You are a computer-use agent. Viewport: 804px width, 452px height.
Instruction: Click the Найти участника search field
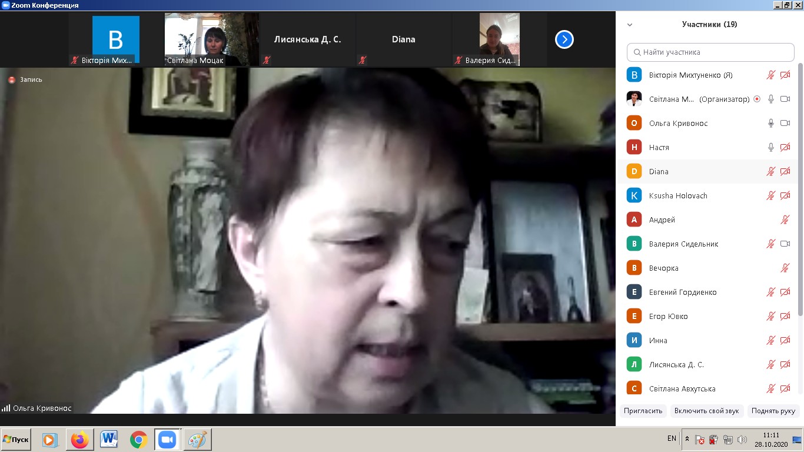[x=710, y=52]
